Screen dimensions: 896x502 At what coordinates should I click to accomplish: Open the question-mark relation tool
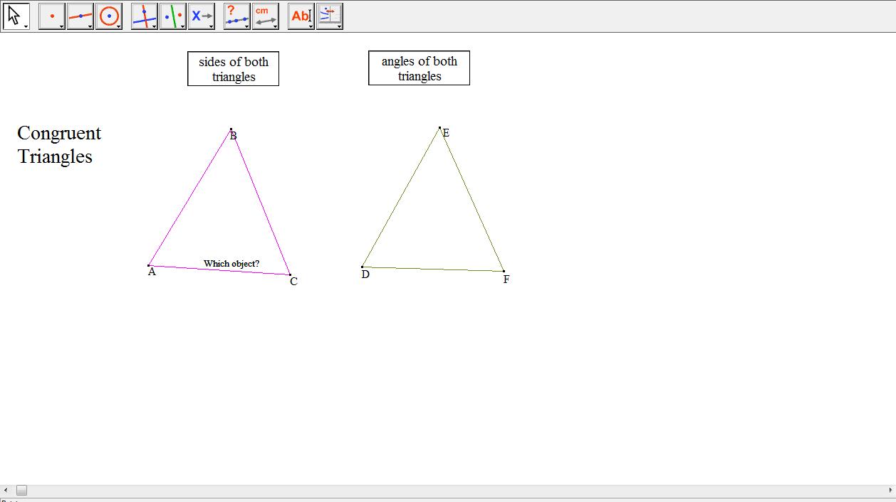pos(236,15)
